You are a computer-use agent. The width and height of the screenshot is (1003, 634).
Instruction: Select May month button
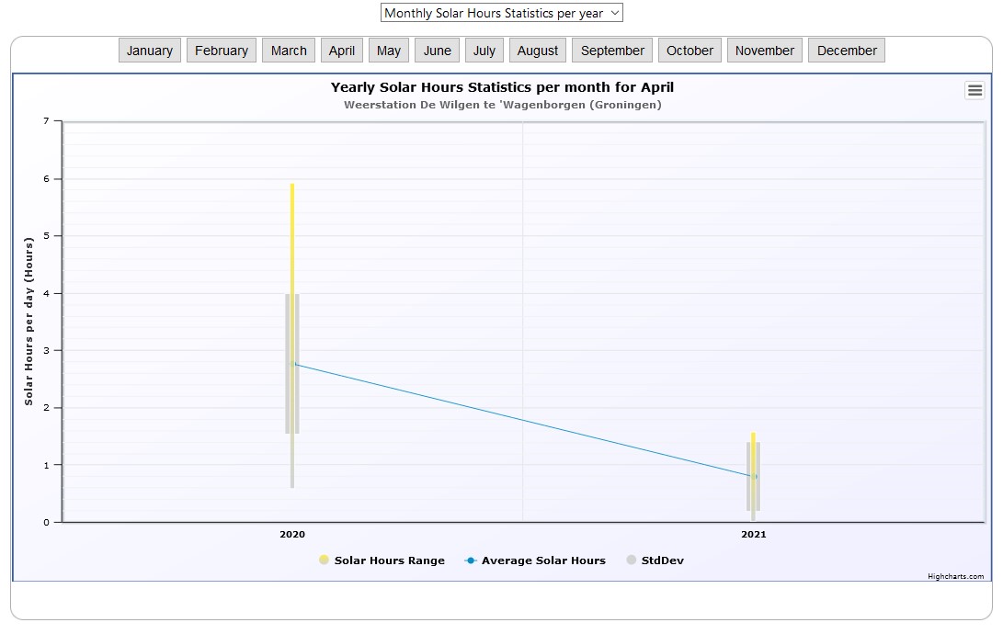point(388,51)
